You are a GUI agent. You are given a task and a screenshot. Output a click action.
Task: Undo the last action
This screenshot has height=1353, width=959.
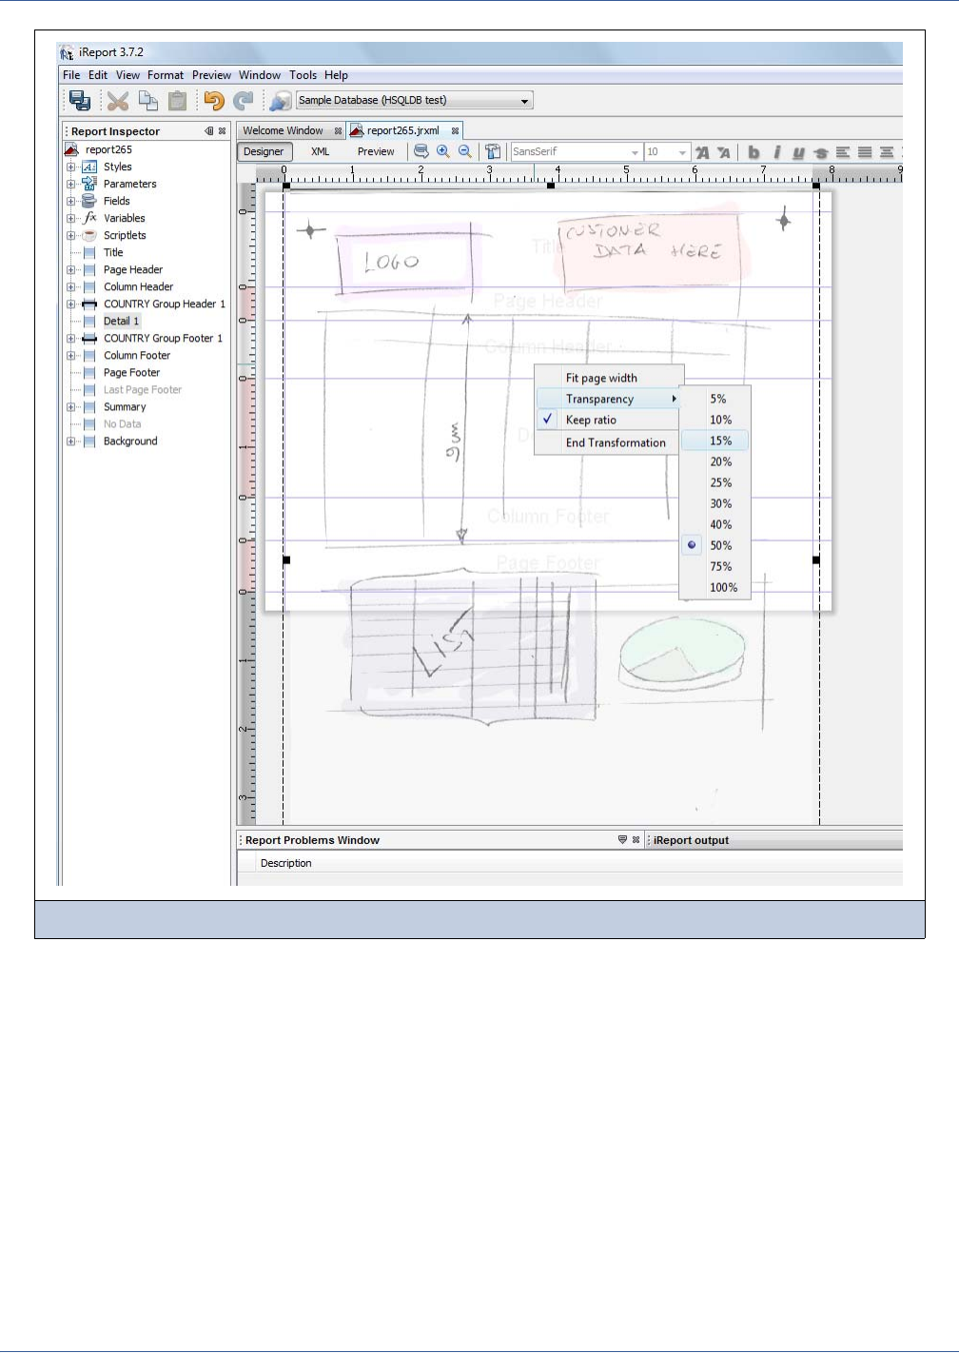coord(214,101)
